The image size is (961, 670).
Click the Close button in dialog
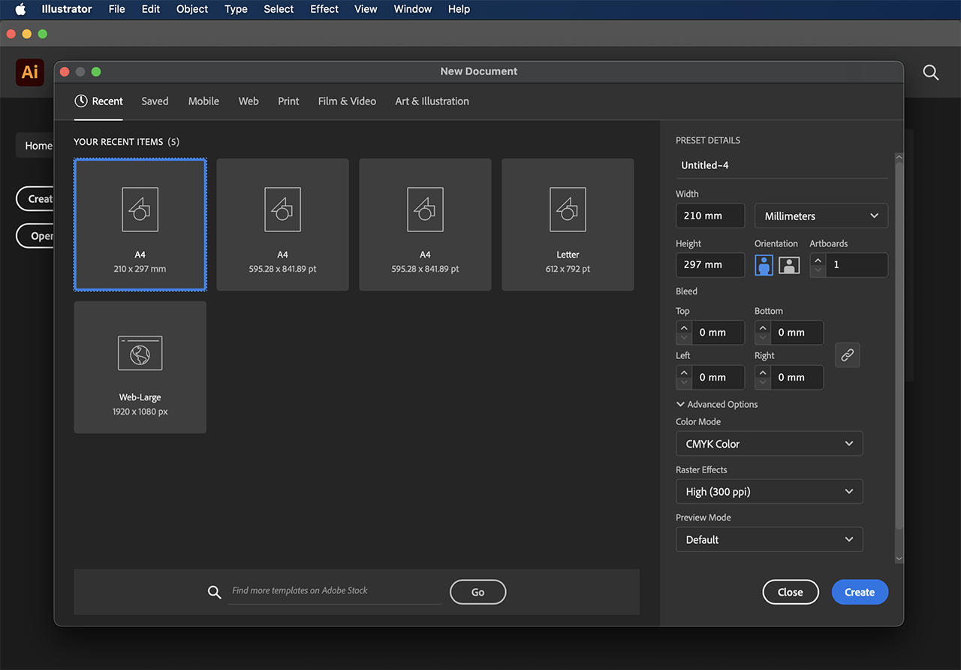click(790, 592)
